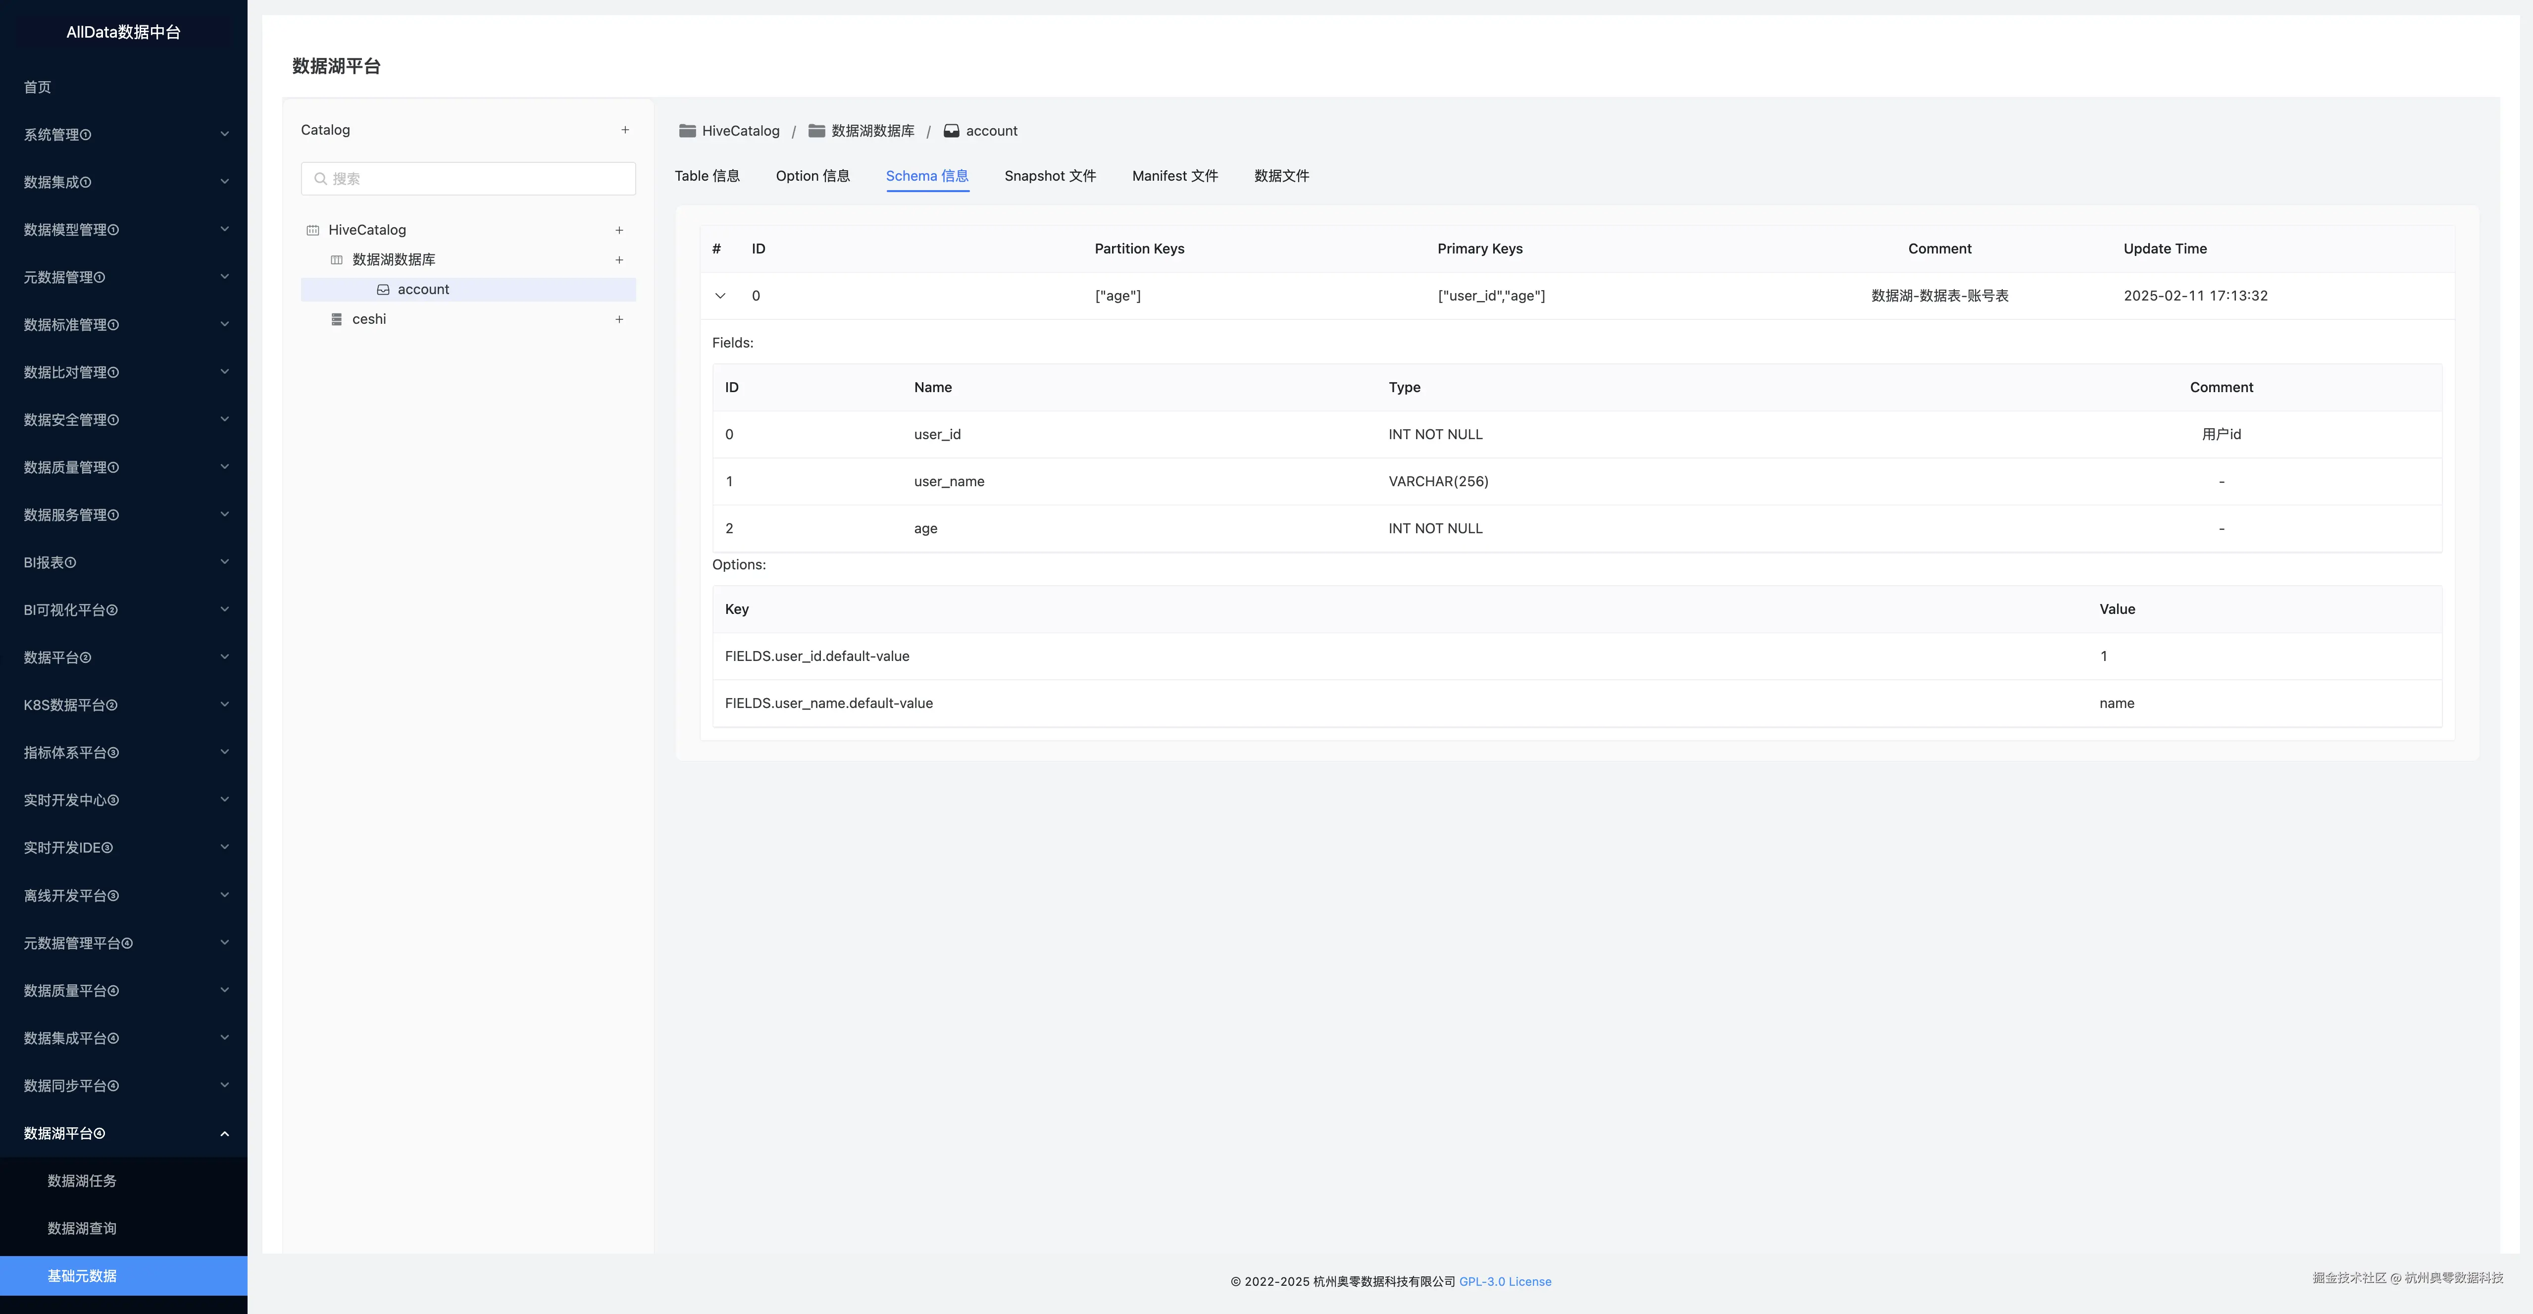This screenshot has height=1314, width=2533.
Task: Click the Partition Keys column header
Action: (x=1140, y=249)
